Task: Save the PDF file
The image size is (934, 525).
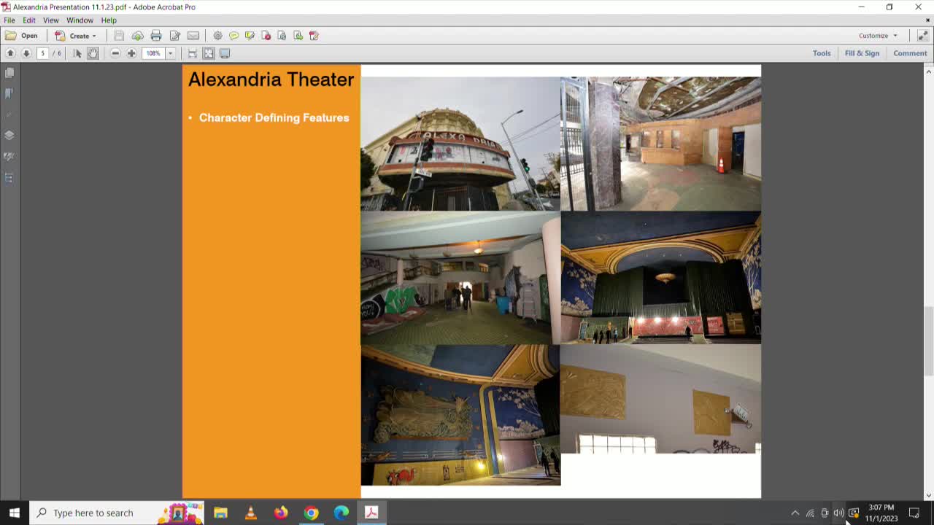Action: (118, 35)
